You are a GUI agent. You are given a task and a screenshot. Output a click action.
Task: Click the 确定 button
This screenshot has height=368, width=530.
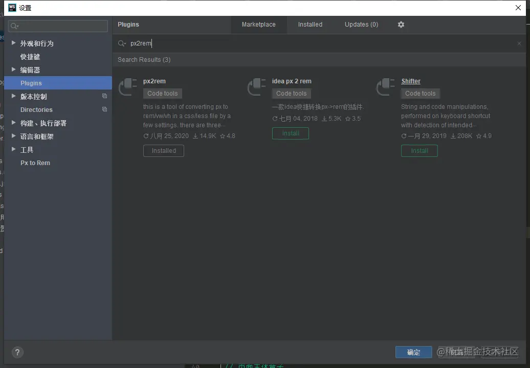click(413, 352)
